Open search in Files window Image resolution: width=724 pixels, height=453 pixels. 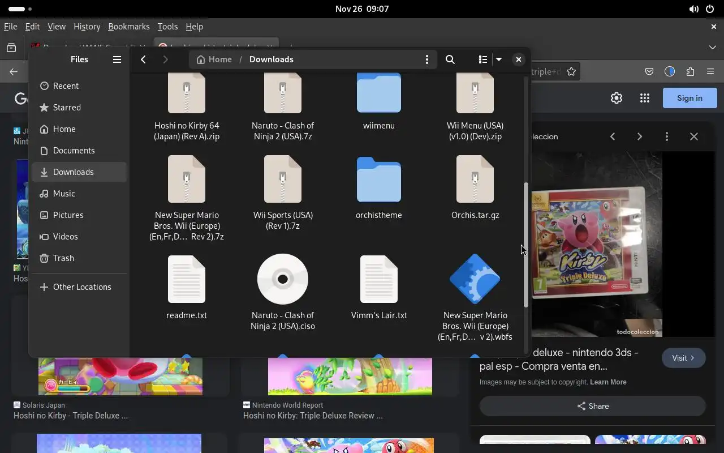(450, 59)
